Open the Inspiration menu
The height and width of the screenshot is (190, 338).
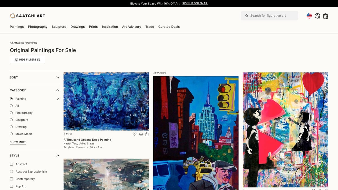click(x=110, y=27)
